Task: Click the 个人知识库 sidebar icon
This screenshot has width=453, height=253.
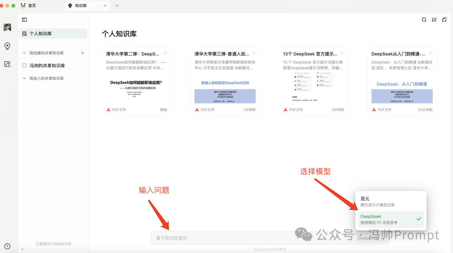Action: pos(24,34)
